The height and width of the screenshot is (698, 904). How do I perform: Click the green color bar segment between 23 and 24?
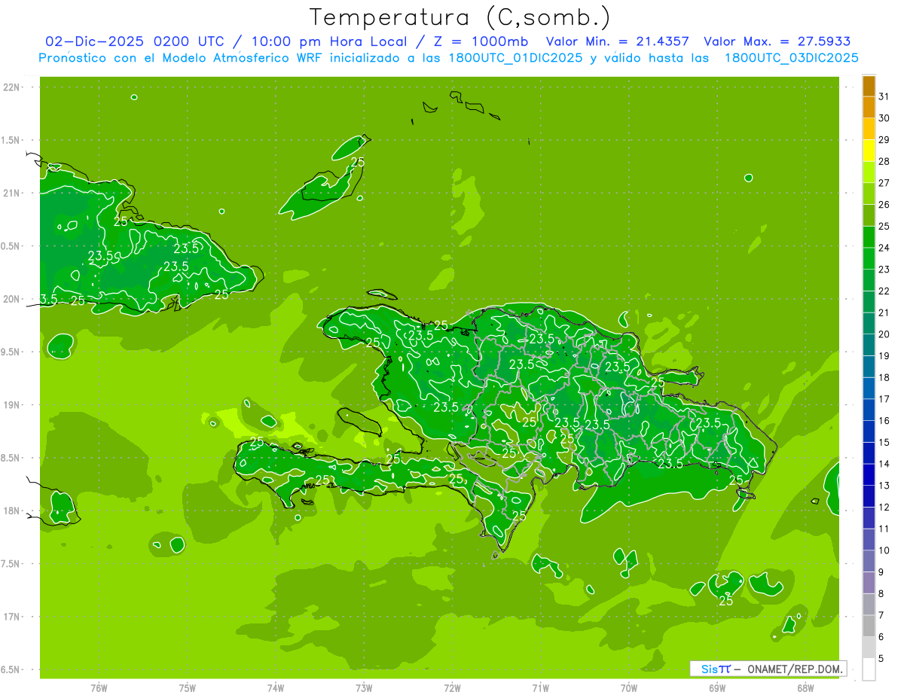[x=869, y=258]
